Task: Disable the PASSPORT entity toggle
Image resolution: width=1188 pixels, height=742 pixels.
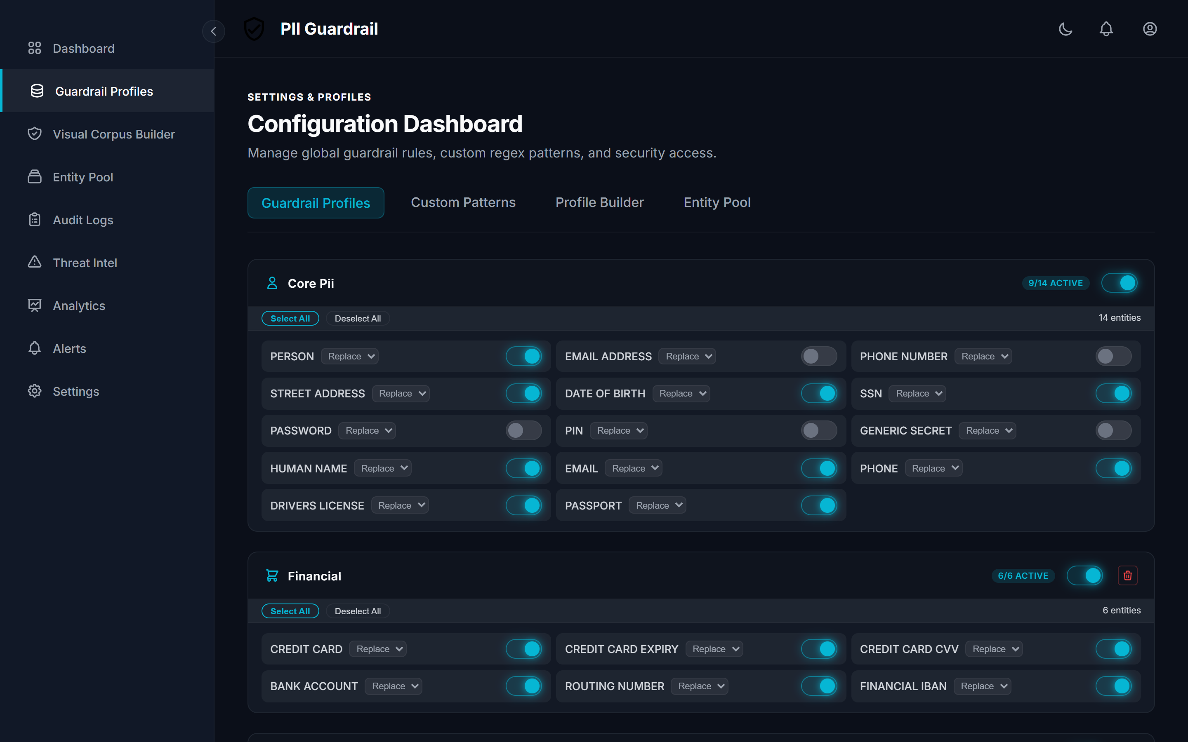Action: point(819,505)
